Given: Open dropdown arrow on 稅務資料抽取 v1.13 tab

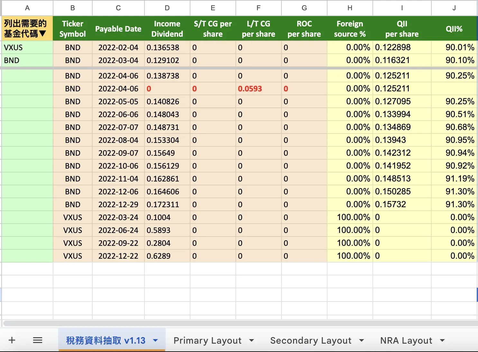Looking at the screenshot, I should tap(156, 340).
